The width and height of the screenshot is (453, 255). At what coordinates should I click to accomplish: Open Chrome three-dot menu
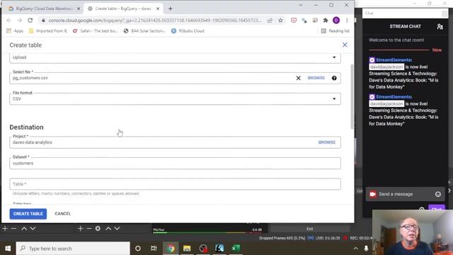click(x=347, y=21)
